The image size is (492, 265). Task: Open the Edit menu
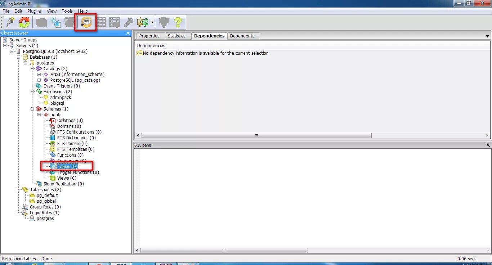pyautogui.click(x=18, y=11)
